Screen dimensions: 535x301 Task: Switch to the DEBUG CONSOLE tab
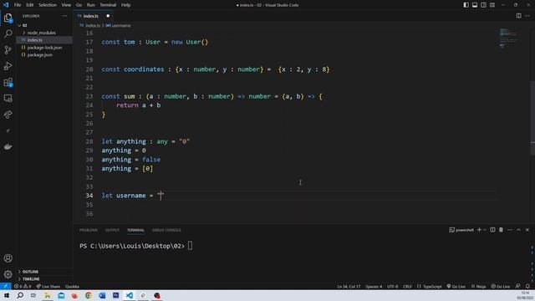pos(166,230)
